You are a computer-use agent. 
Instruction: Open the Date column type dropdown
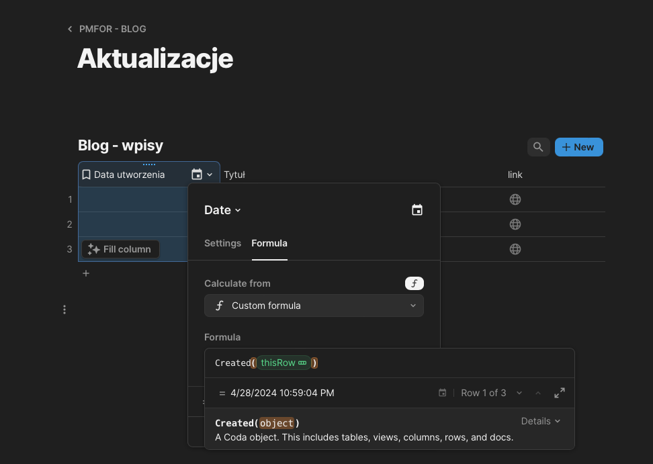click(222, 210)
